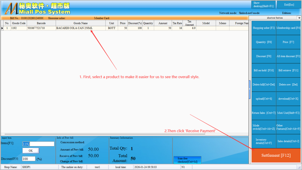
Task: Click the Items[F5] input box
Action: [38, 144]
